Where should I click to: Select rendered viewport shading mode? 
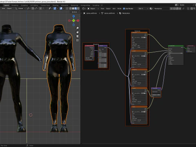click(x=78, y=9)
